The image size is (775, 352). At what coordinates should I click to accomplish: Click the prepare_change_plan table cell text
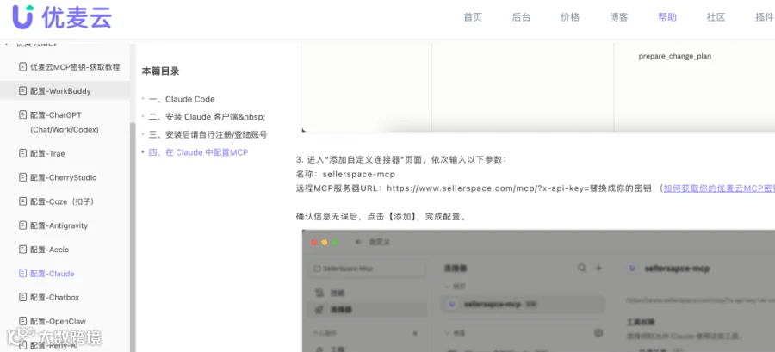674,56
